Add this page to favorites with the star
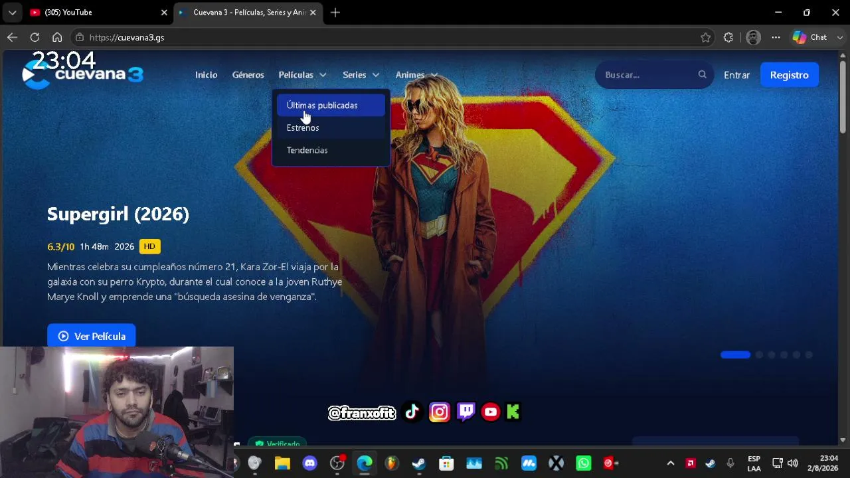850x478 pixels. [705, 37]
